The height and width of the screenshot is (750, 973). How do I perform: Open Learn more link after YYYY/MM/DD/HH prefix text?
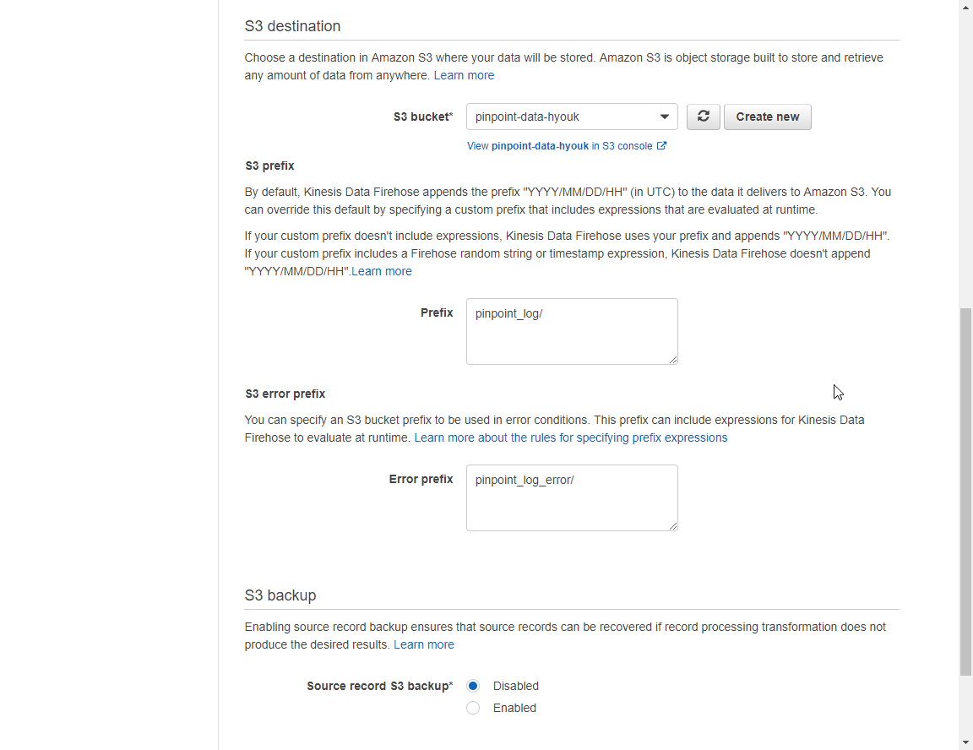(382, 271)
